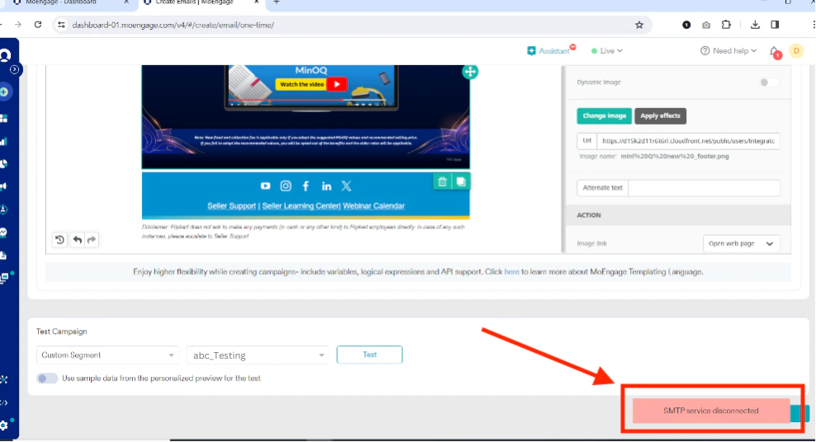Viewport: 816px width, 442px height.
Task: Click the image Url input field
Action: click(x=688, y=141)
